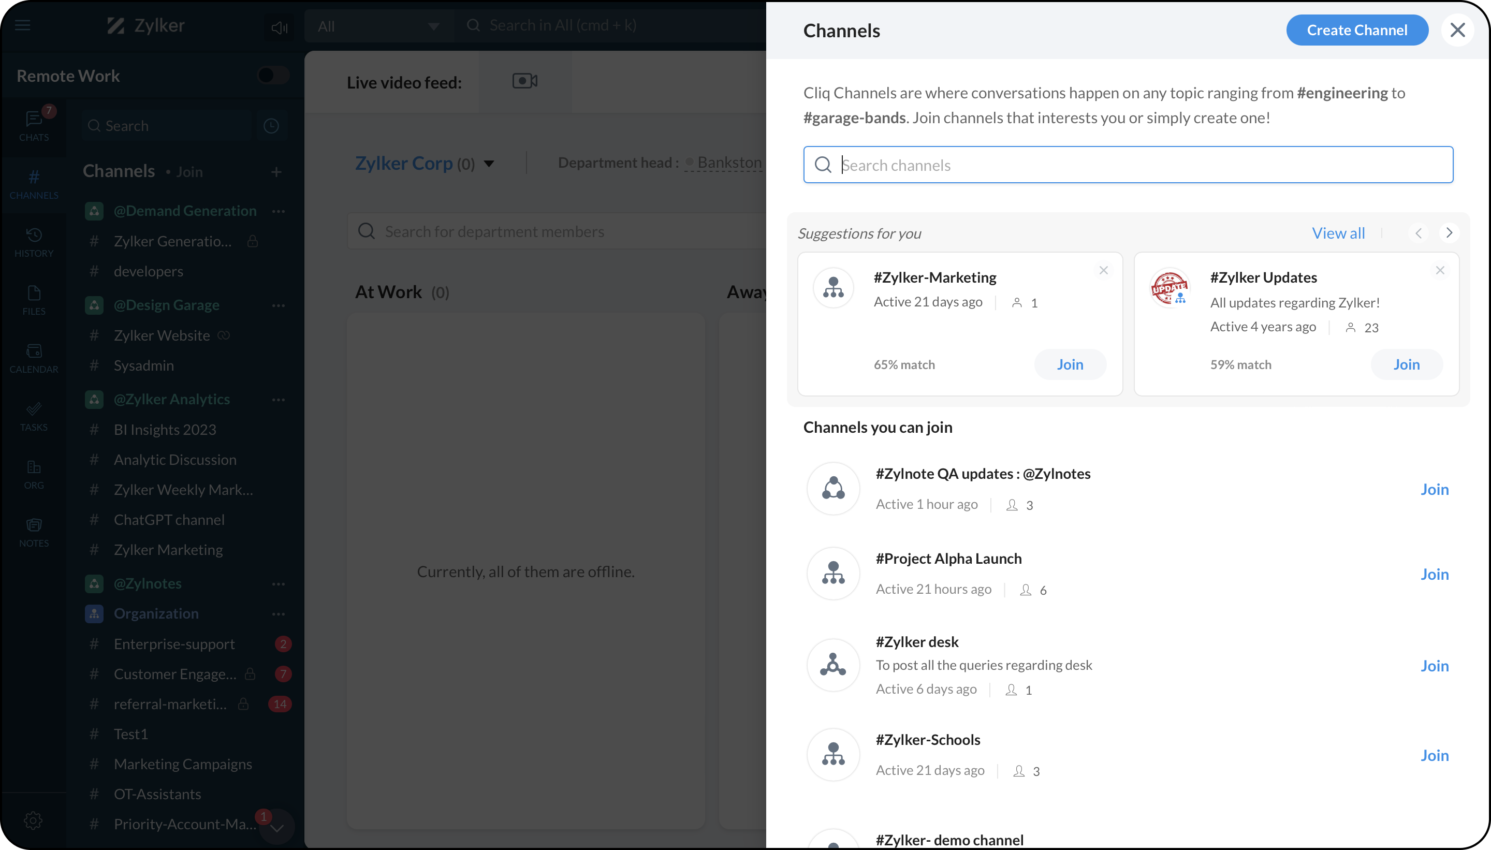This screenshot has width=1491, height=850.
Task: Open the History section in sidebar
Action: click(x=34, y=242)
